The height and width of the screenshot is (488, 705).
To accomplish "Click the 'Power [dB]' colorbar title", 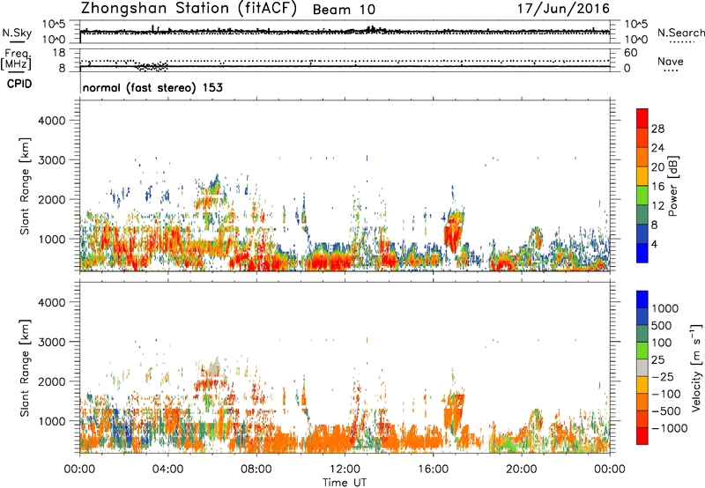I will coord(672,186).
